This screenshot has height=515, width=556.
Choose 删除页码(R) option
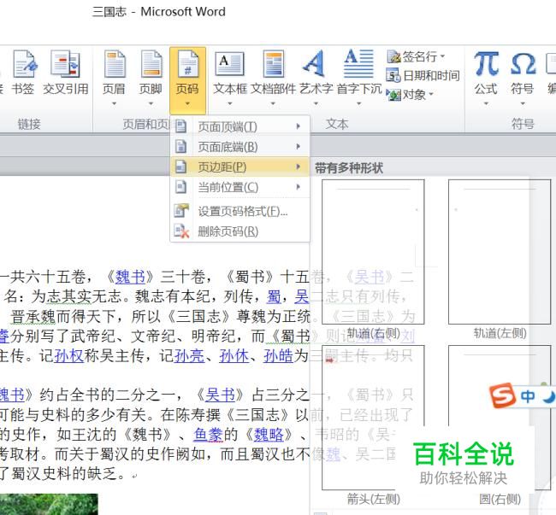coord(240,231)
